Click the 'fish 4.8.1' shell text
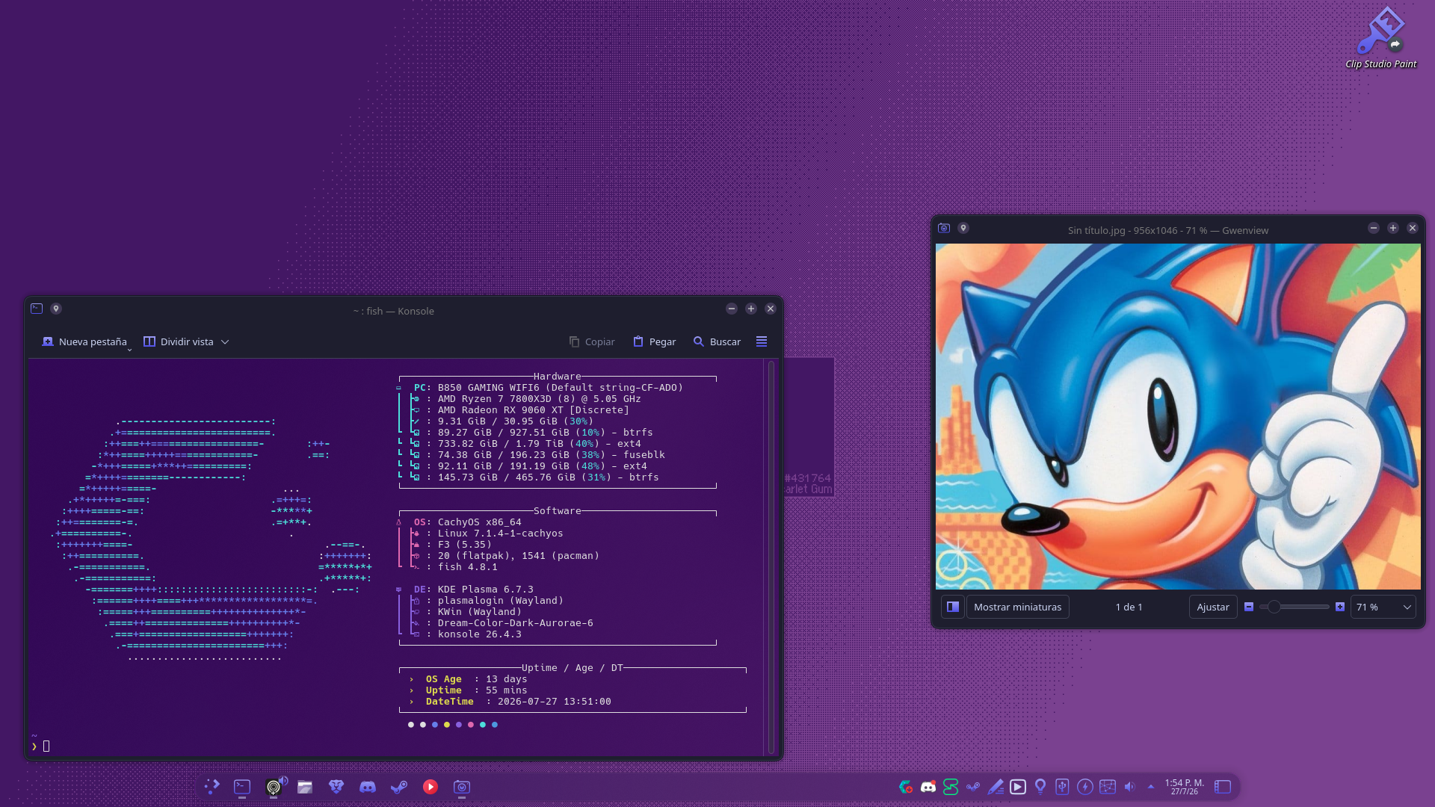 468,566
